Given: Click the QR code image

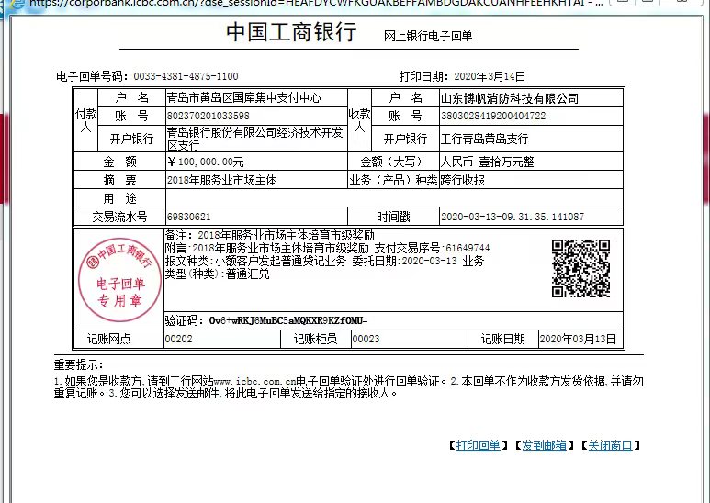Looking at the screenshot, I should [x=580, y=268].
